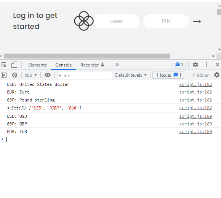Viewport: 221px width, 198px height.
Task: Open script.js:189 link for EUR: EUR row
Action: (195, 131)
